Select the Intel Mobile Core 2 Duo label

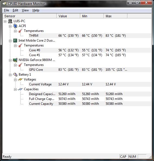37,41
